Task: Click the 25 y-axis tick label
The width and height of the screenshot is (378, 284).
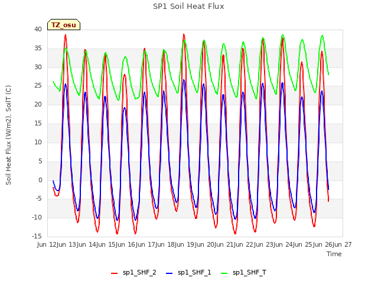Action: pyautogui.click(x=38, y=86)
